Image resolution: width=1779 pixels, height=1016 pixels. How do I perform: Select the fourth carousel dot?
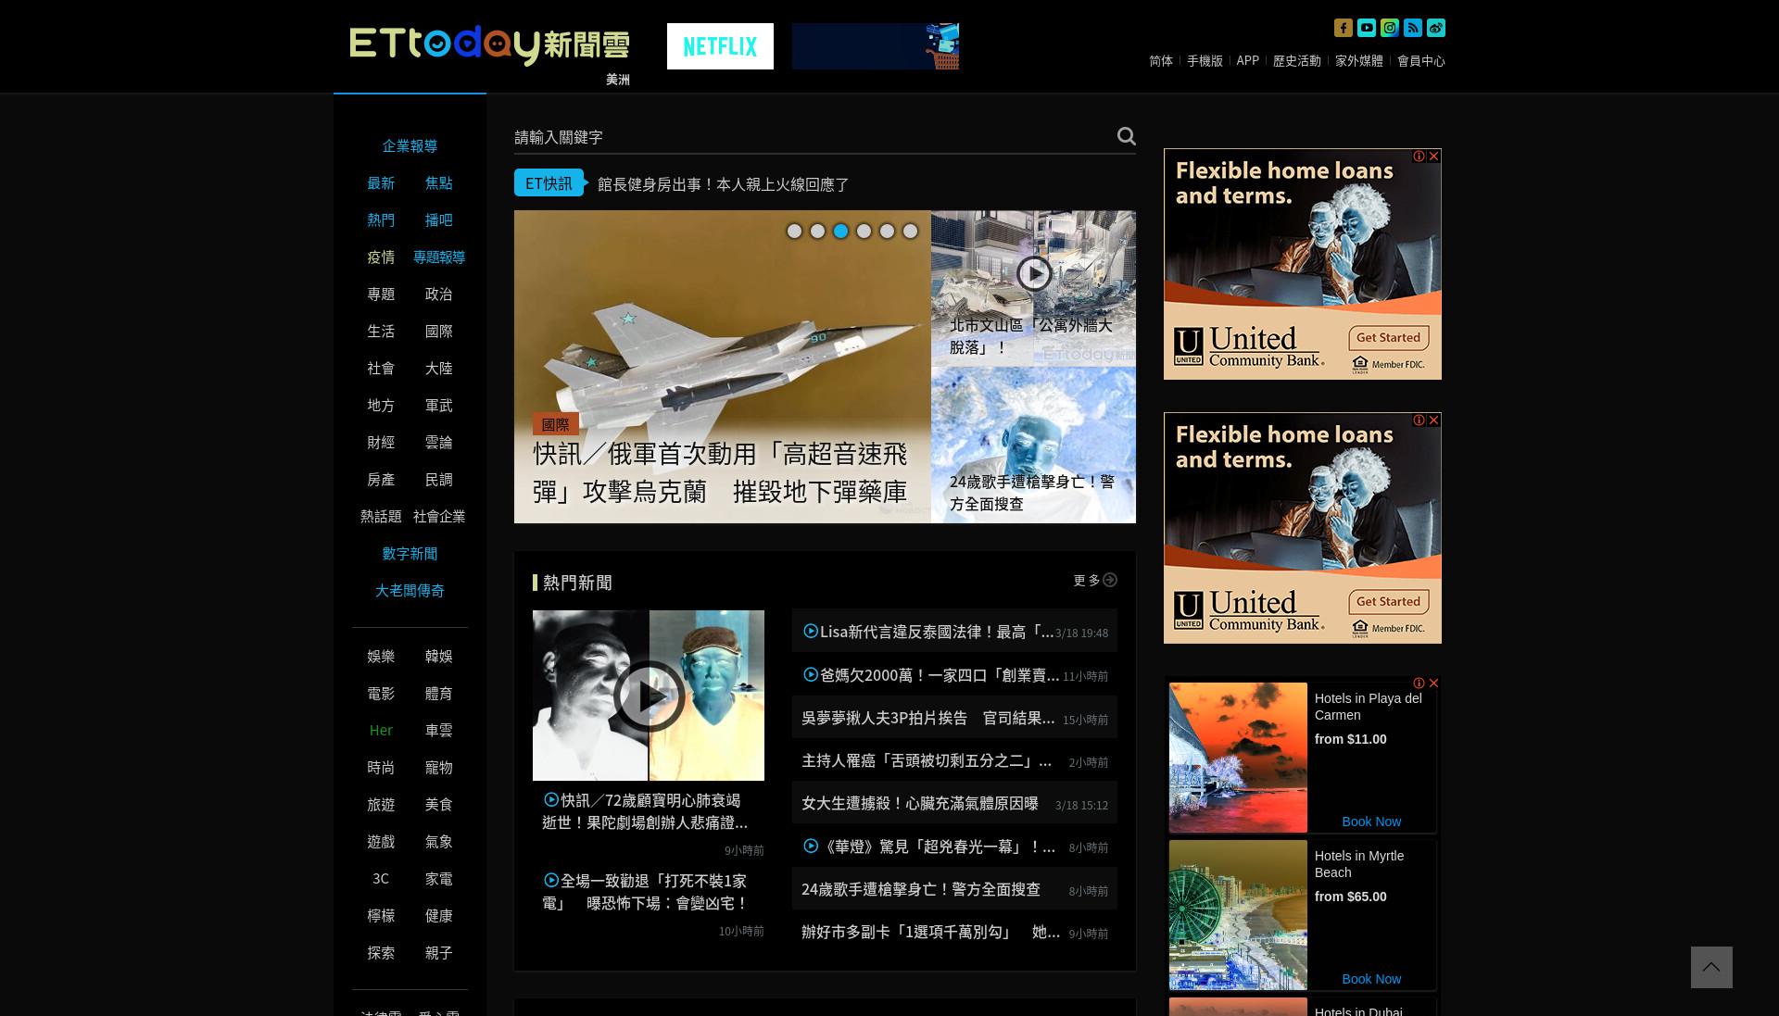pos(864,232)
